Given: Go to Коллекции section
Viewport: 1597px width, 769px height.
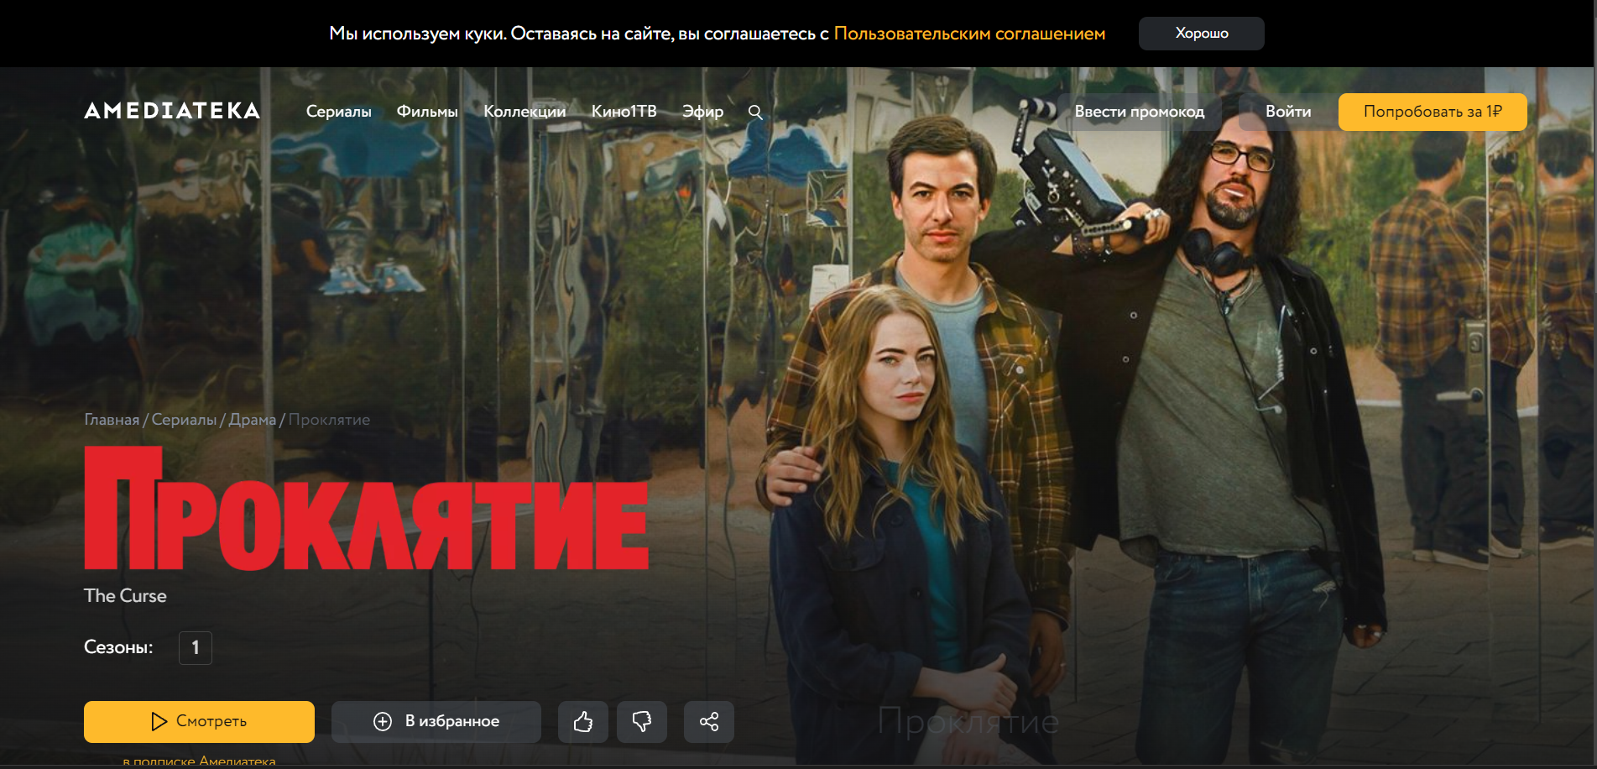Looking at the screenshot, I should point(525,112).
